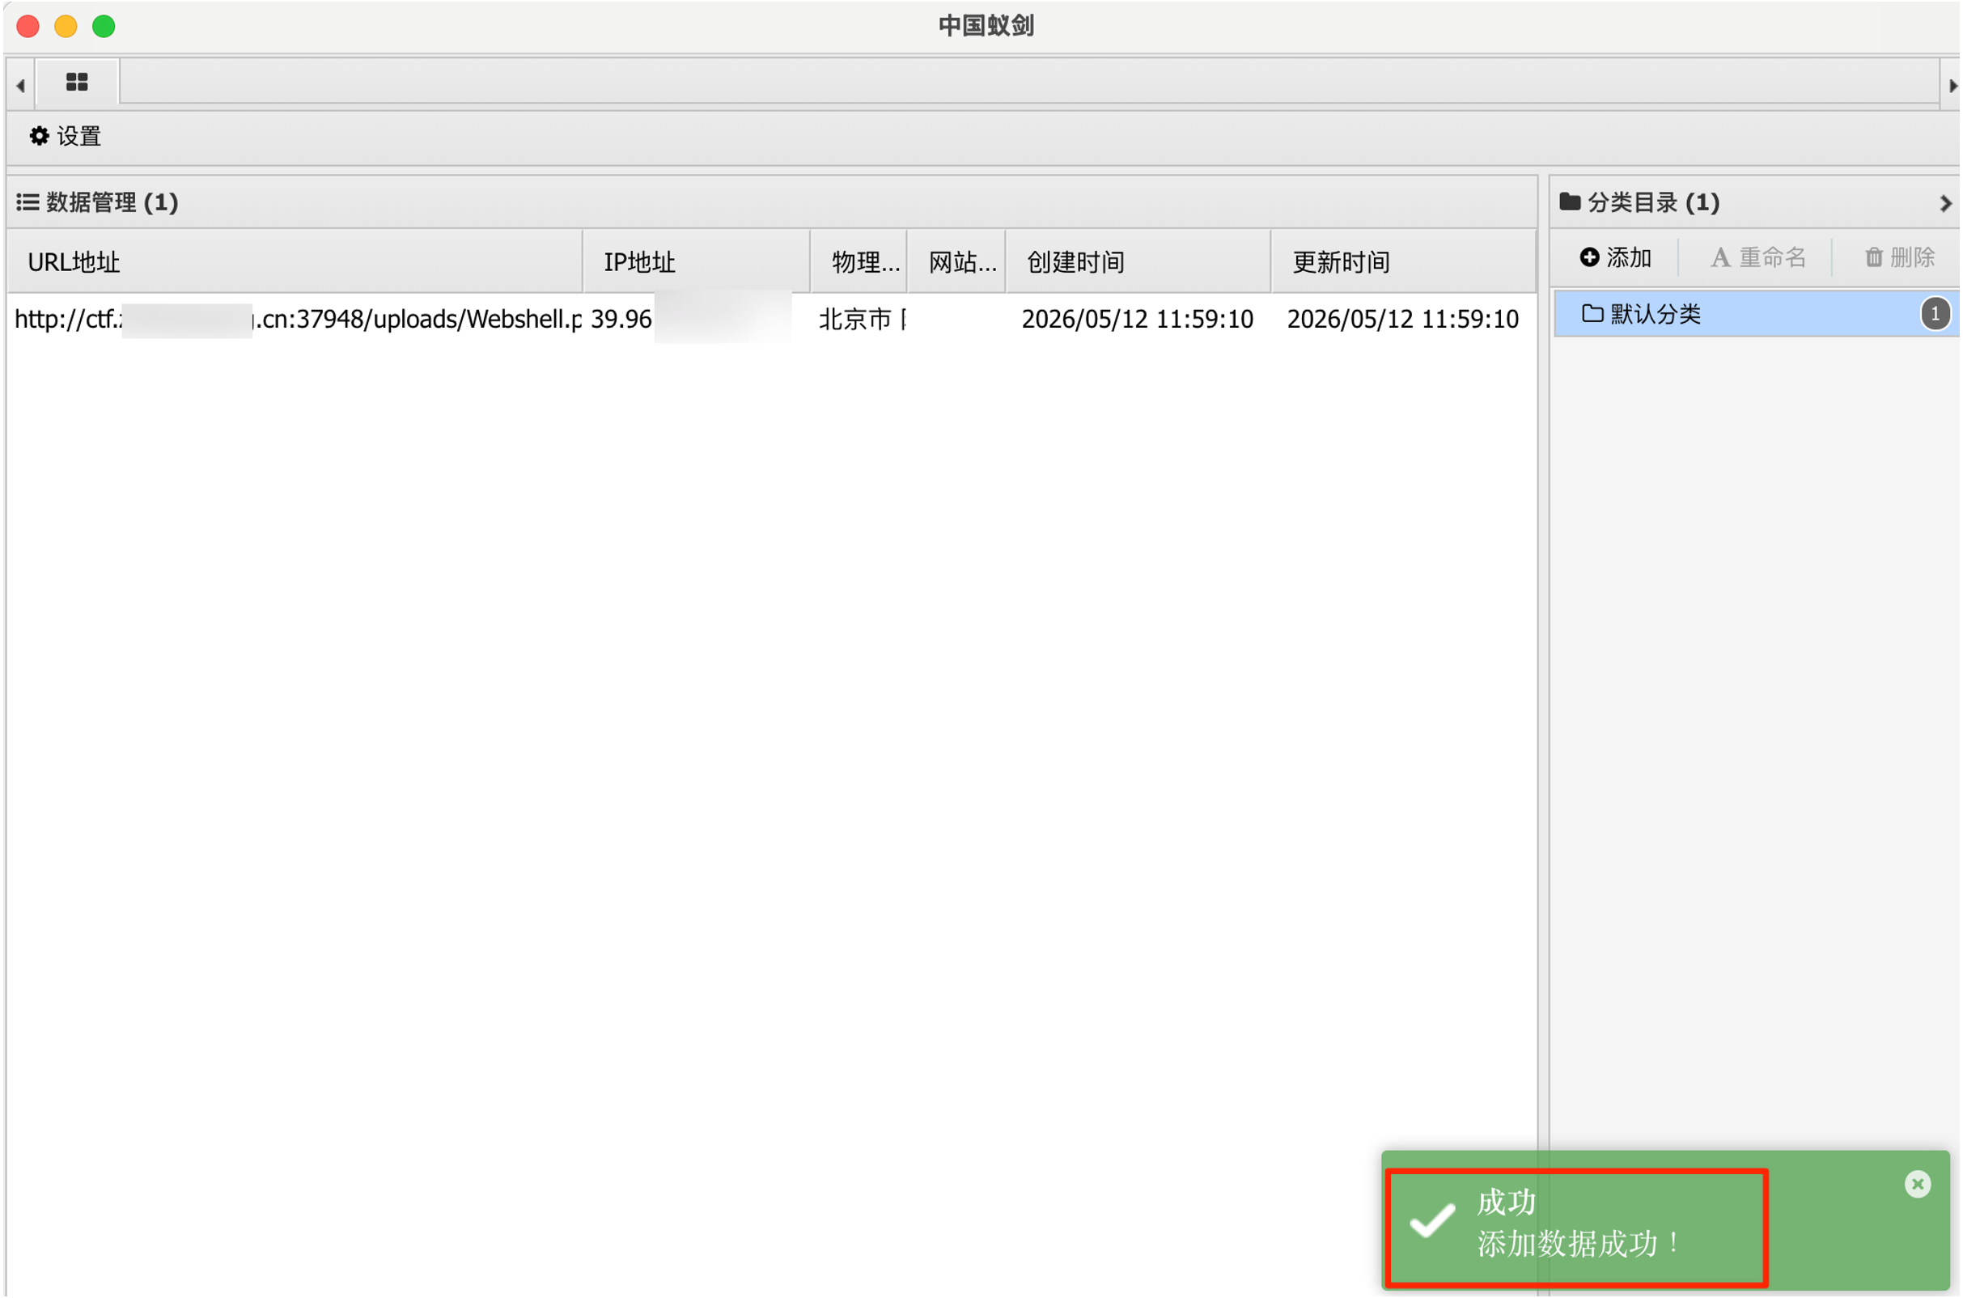
Task: Click the 添加数据成功 notification message
Action: click(x=1580, y=1245)
